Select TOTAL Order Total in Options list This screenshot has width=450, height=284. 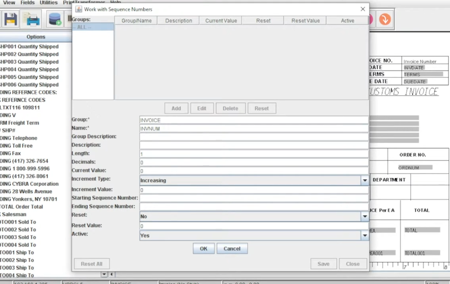[21, 207]
